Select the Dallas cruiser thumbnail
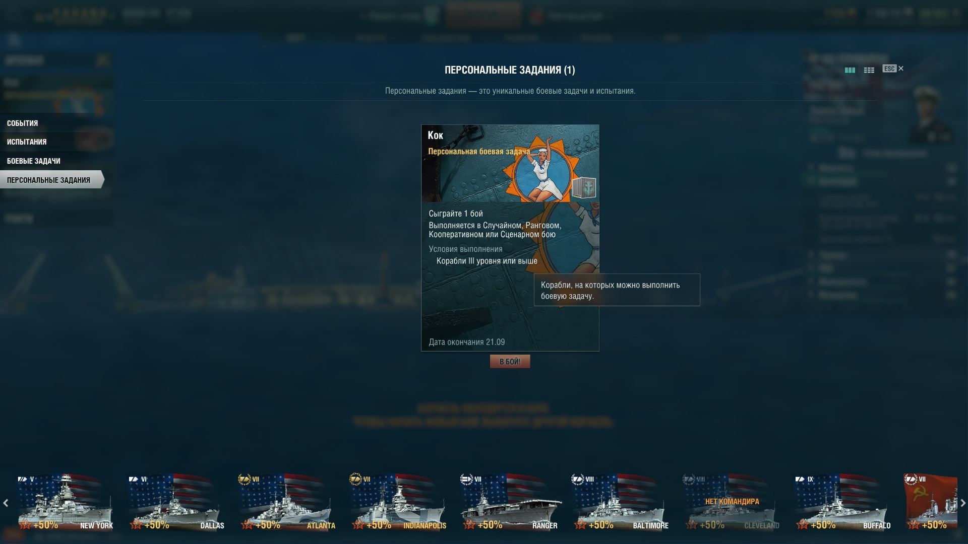 176,502
